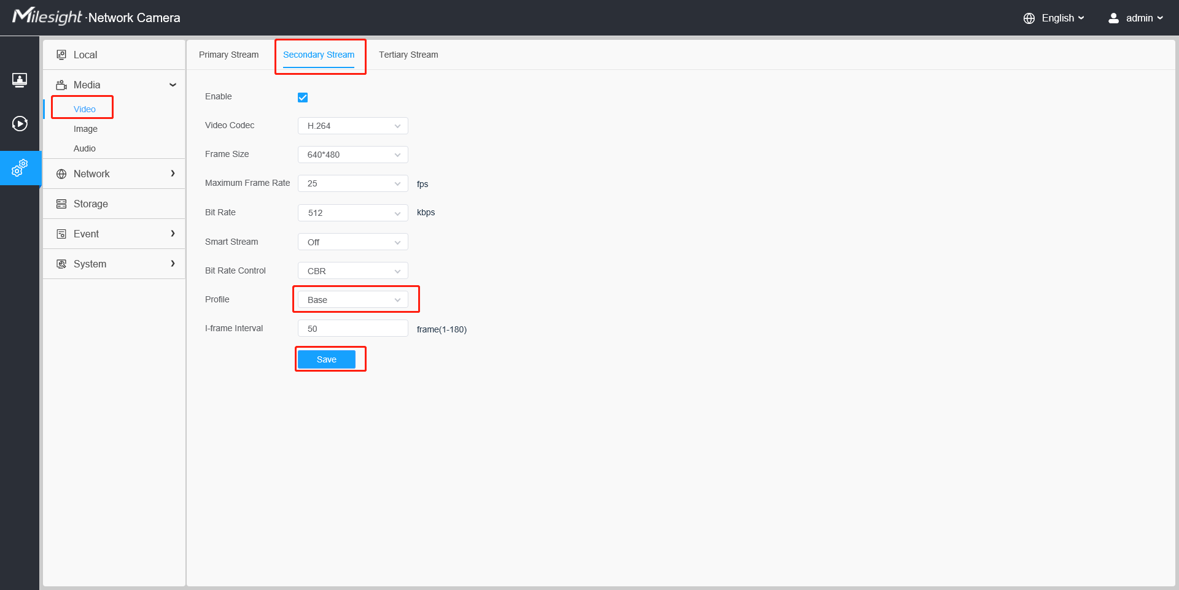Click the Event icon
1179x590 pixels.
(61, 234)
